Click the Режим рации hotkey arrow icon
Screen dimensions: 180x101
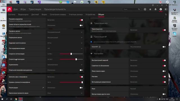(43, 88)
